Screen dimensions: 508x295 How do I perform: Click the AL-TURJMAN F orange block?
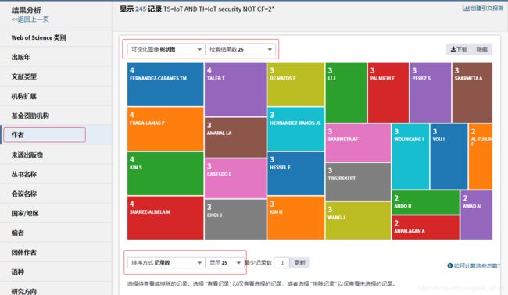(481, 157)
